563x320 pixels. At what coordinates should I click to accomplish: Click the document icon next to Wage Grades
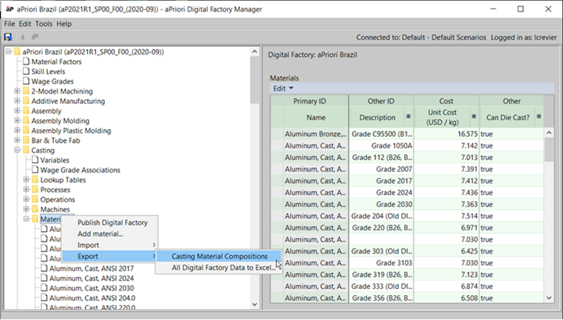[x=26, y=81]
